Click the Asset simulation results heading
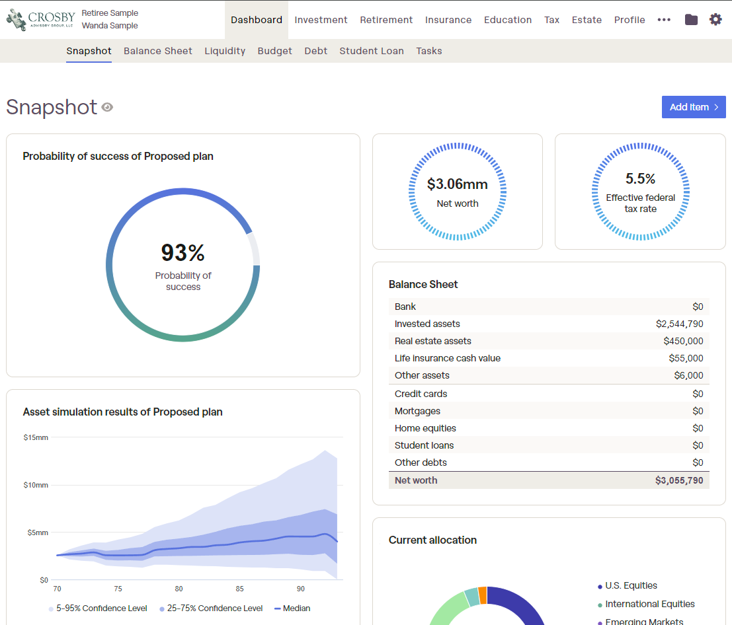 tap(123, 412)
